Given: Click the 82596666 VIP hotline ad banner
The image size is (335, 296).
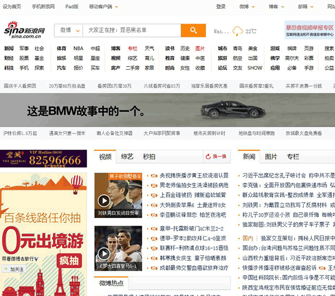Looking at the screenshot, I should 44,159.
